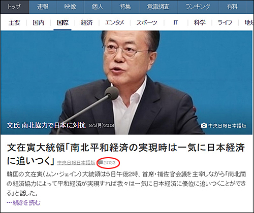Open the 有料 tab
This screenshot has width=254, height=213.
pyautogui.click(x=232, y=7)
